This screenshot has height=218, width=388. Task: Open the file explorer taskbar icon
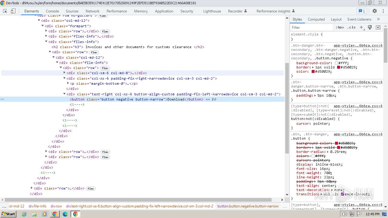click(34, 214)
